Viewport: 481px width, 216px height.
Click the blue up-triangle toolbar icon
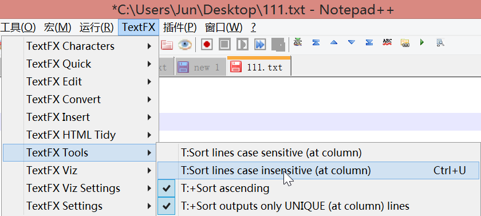[334, 42]
